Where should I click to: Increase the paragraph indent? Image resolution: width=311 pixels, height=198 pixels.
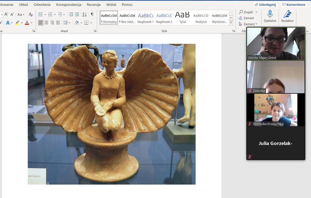tap(77, 14)
